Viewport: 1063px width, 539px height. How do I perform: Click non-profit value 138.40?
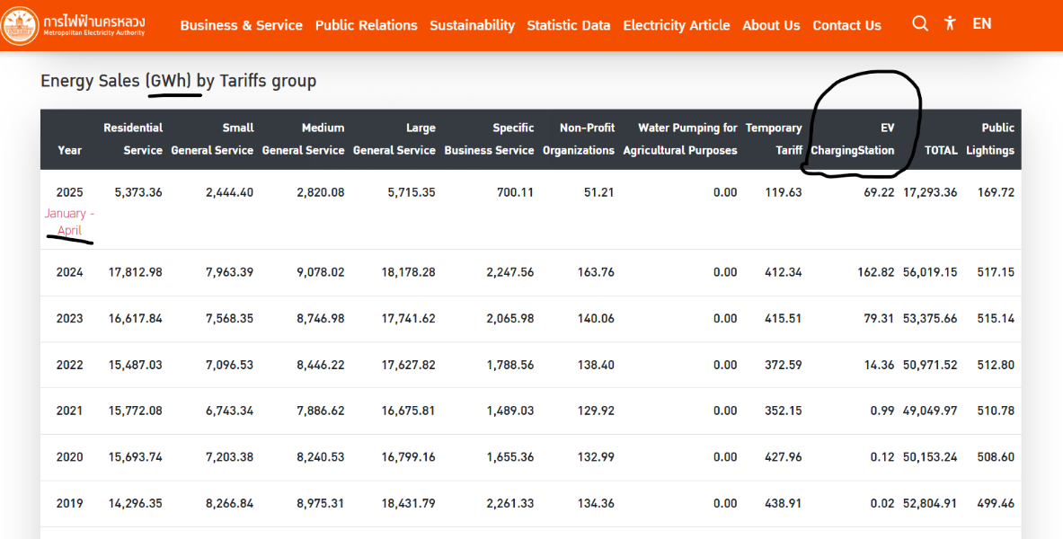coord(597,365)
